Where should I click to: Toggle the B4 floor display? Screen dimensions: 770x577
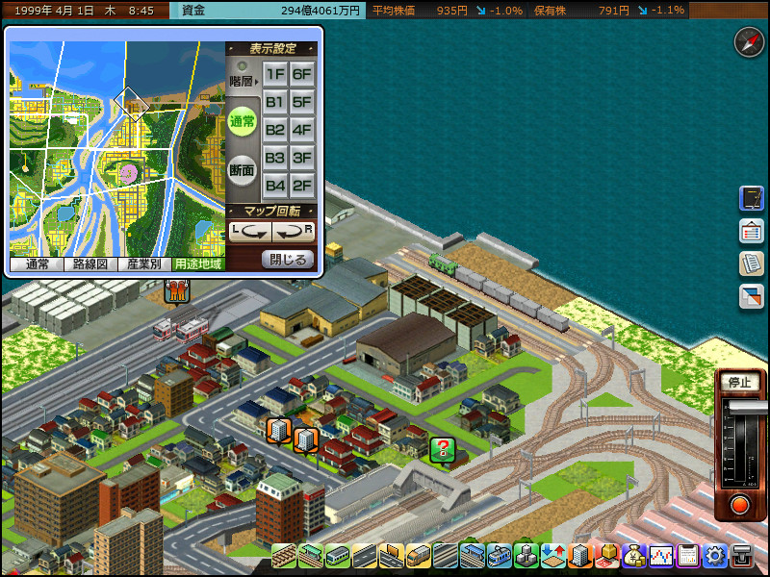[x=275, y=186]
